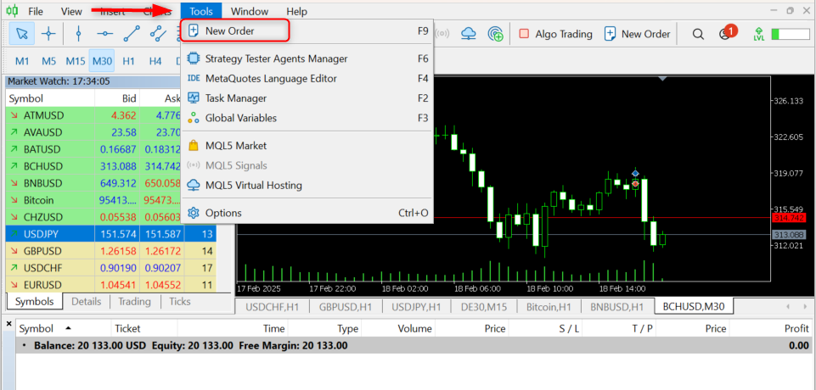
Task: Toggle the M30 timeframe button
Action: tap(102, 61)
